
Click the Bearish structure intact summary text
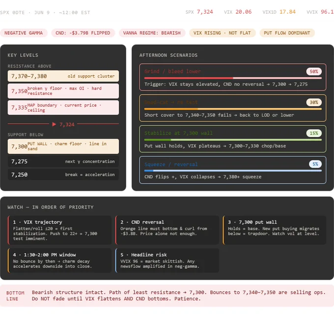pos(179,295)
